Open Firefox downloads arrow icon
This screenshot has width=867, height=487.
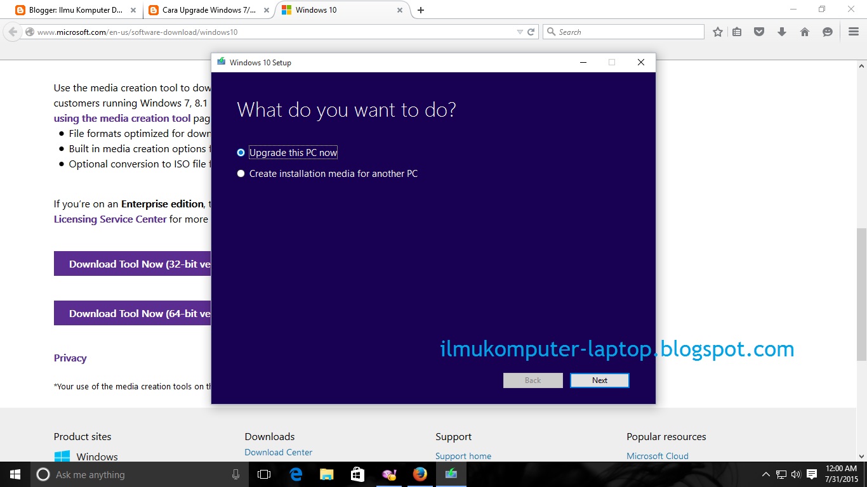[782, 32]
